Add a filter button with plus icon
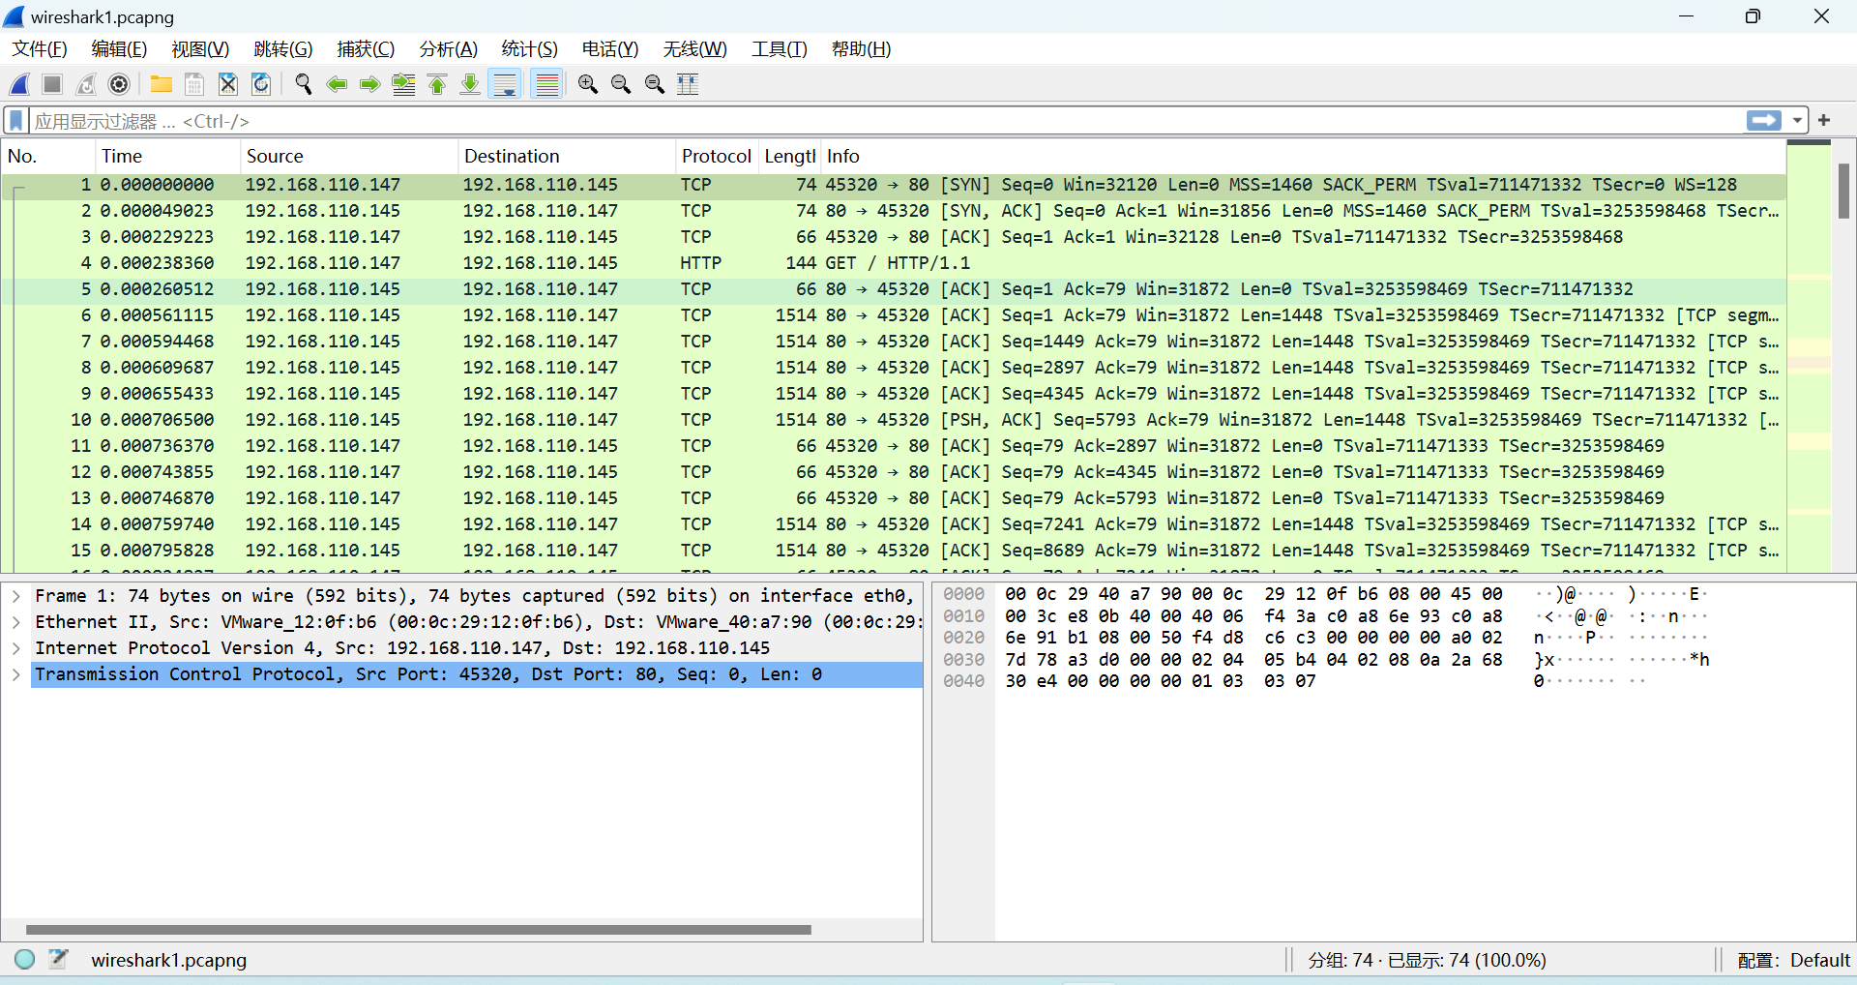This screenshot has width=1857, height=985. click(1824, 120)
